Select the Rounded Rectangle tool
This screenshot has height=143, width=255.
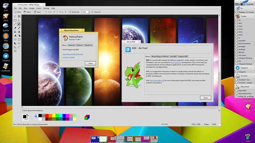click(x=15, y=39)
